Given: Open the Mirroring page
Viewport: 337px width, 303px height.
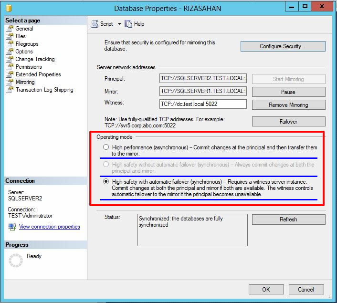Looking at the screenshot, I should click(x=25, y=82).
